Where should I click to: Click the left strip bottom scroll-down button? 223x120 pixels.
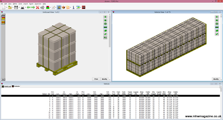coord(3,79)
